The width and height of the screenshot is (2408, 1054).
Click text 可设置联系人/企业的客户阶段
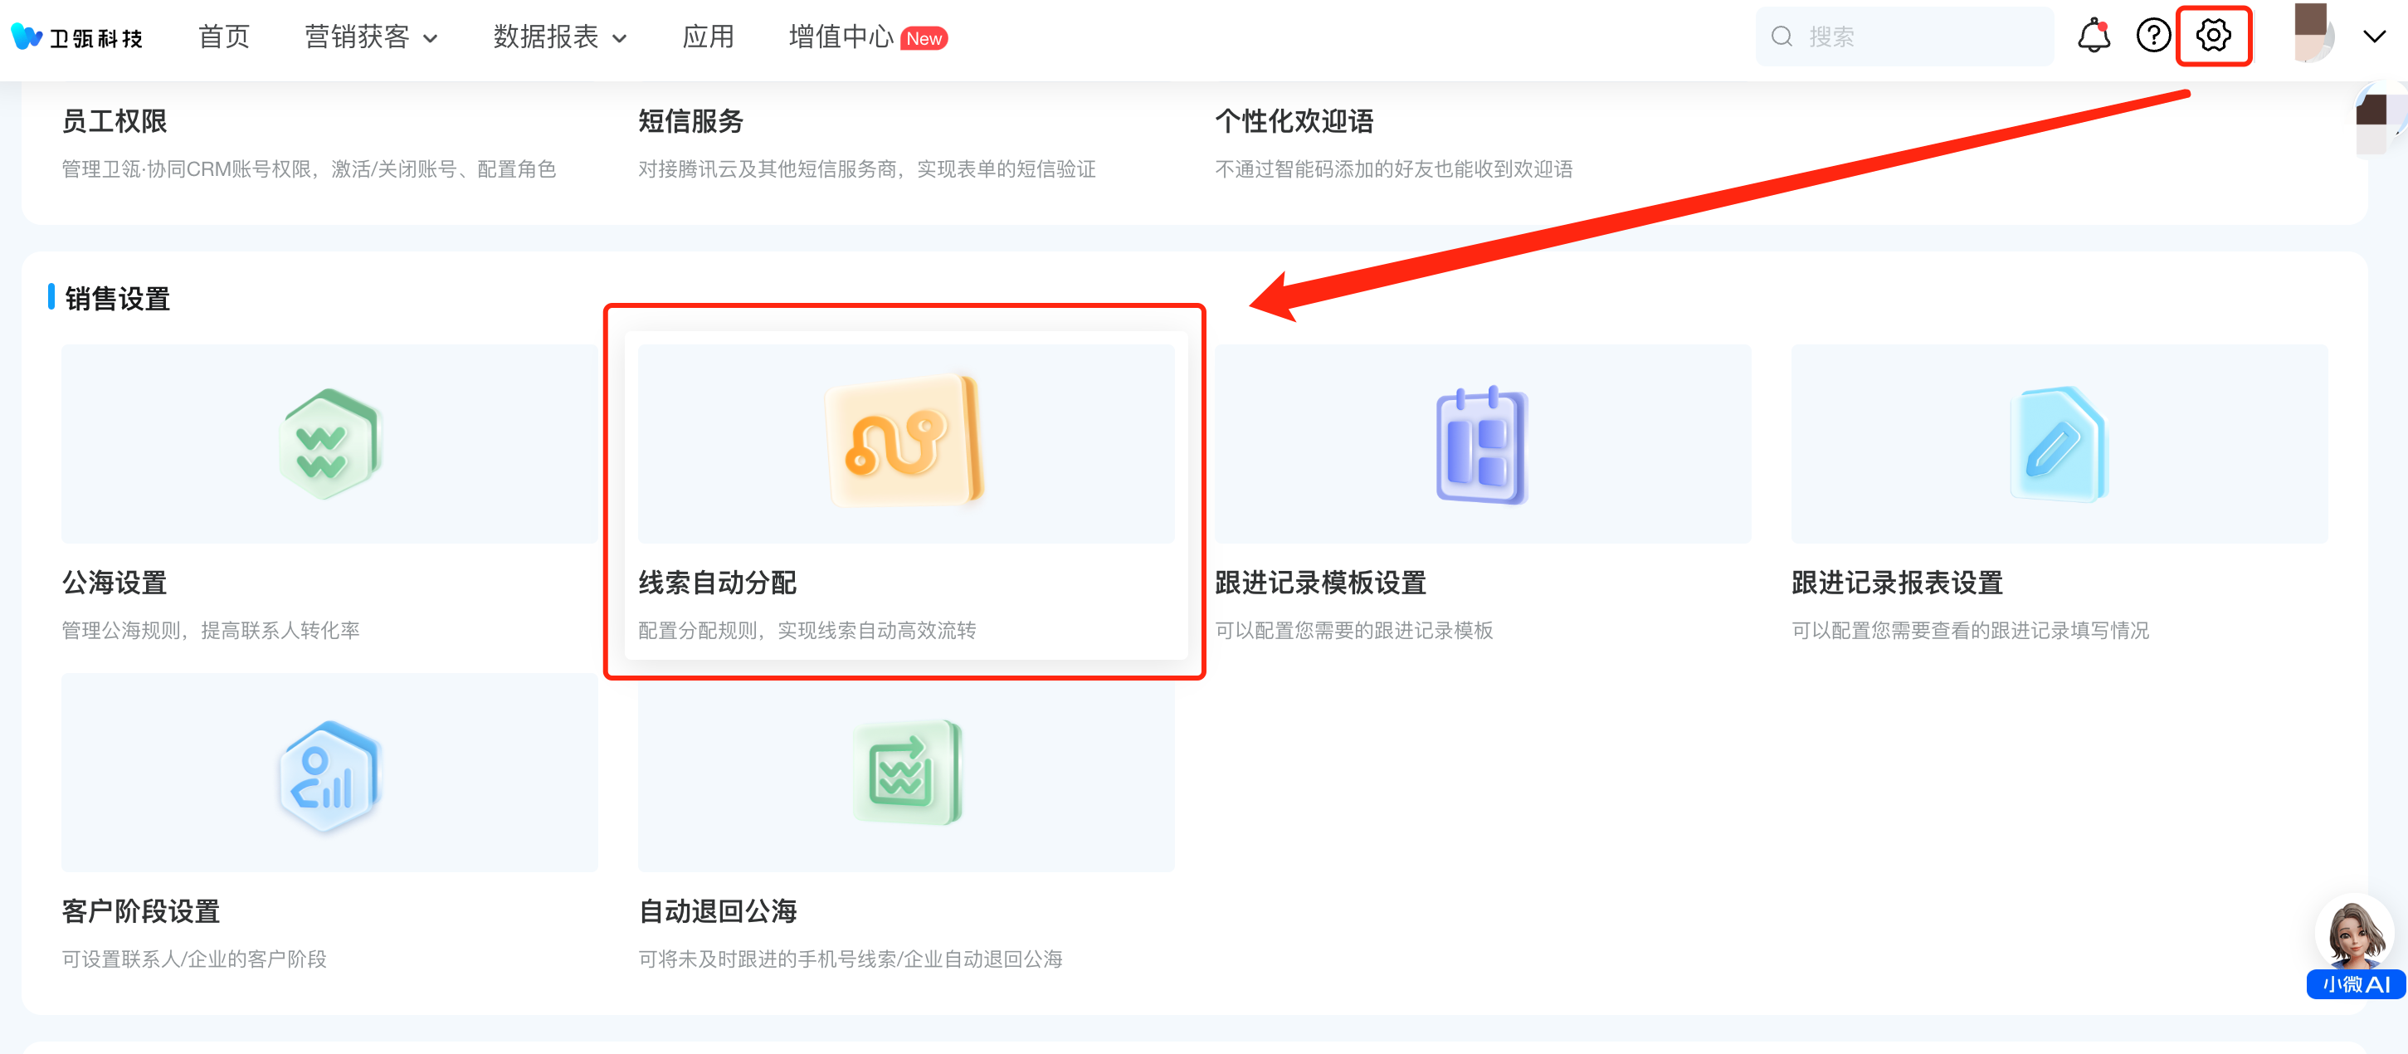coord(193,959)
